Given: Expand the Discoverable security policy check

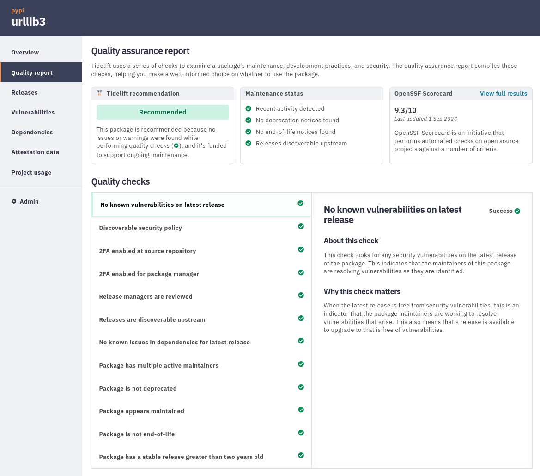Looking at the screenshot, I should pos(140,228).
